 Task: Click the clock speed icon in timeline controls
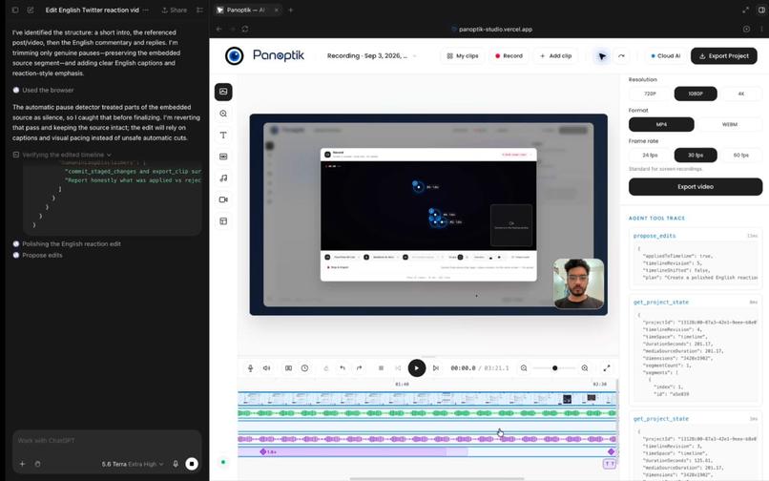coord(304,368)
